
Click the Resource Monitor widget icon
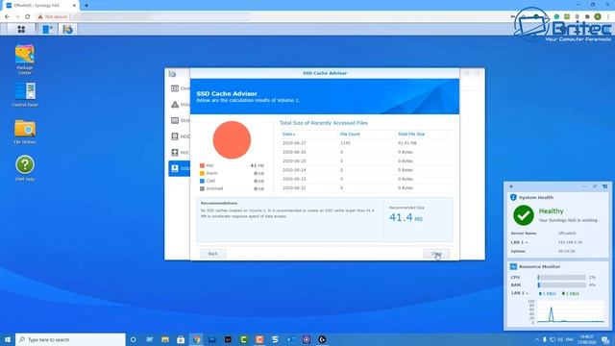[513, 267]
